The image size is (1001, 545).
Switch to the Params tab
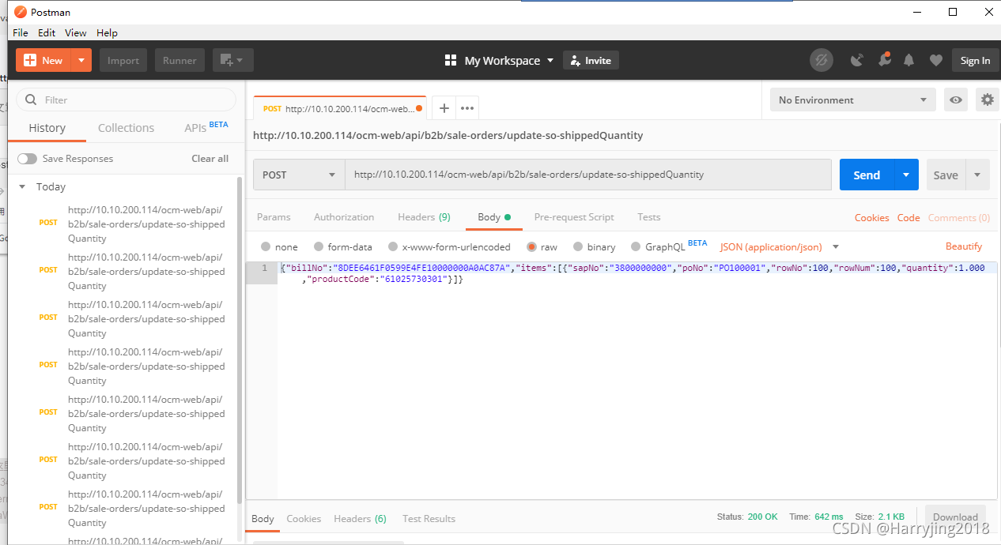pos(274,216)
